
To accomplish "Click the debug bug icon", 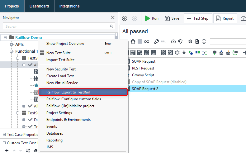I will point(133,41).
